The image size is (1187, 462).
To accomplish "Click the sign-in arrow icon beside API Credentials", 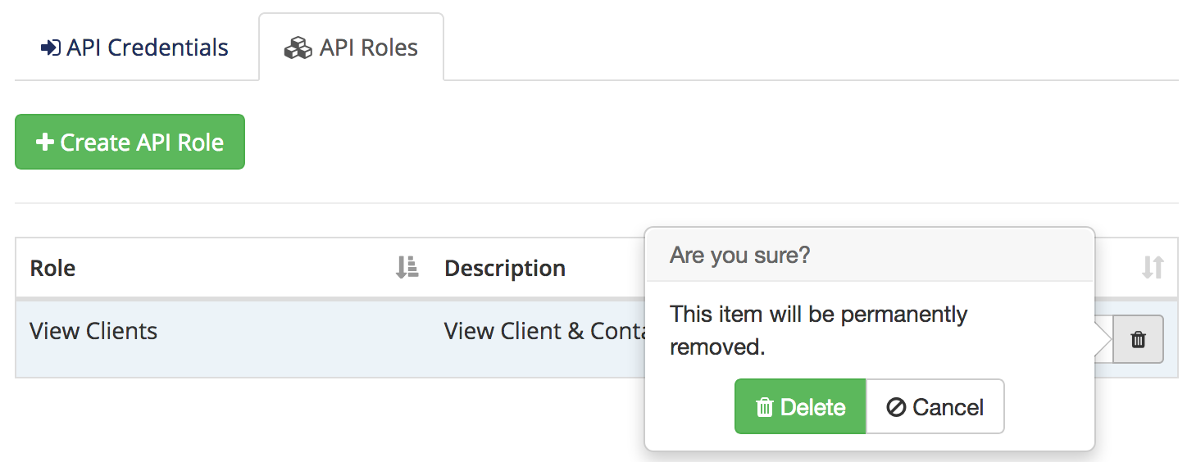I will (50, 48).
